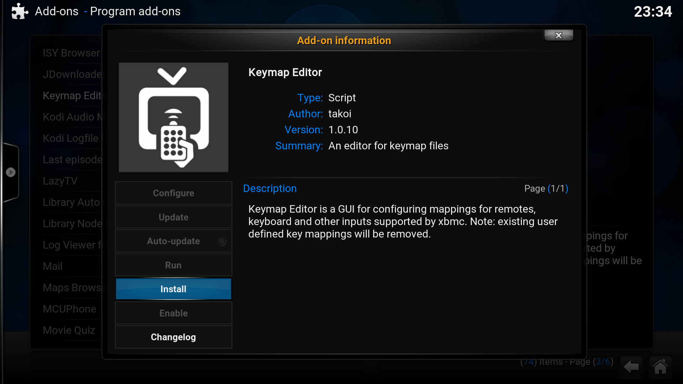Toggle the Auto-update radio switch
The width and height of the screenshot is (683, 384).
222,241
